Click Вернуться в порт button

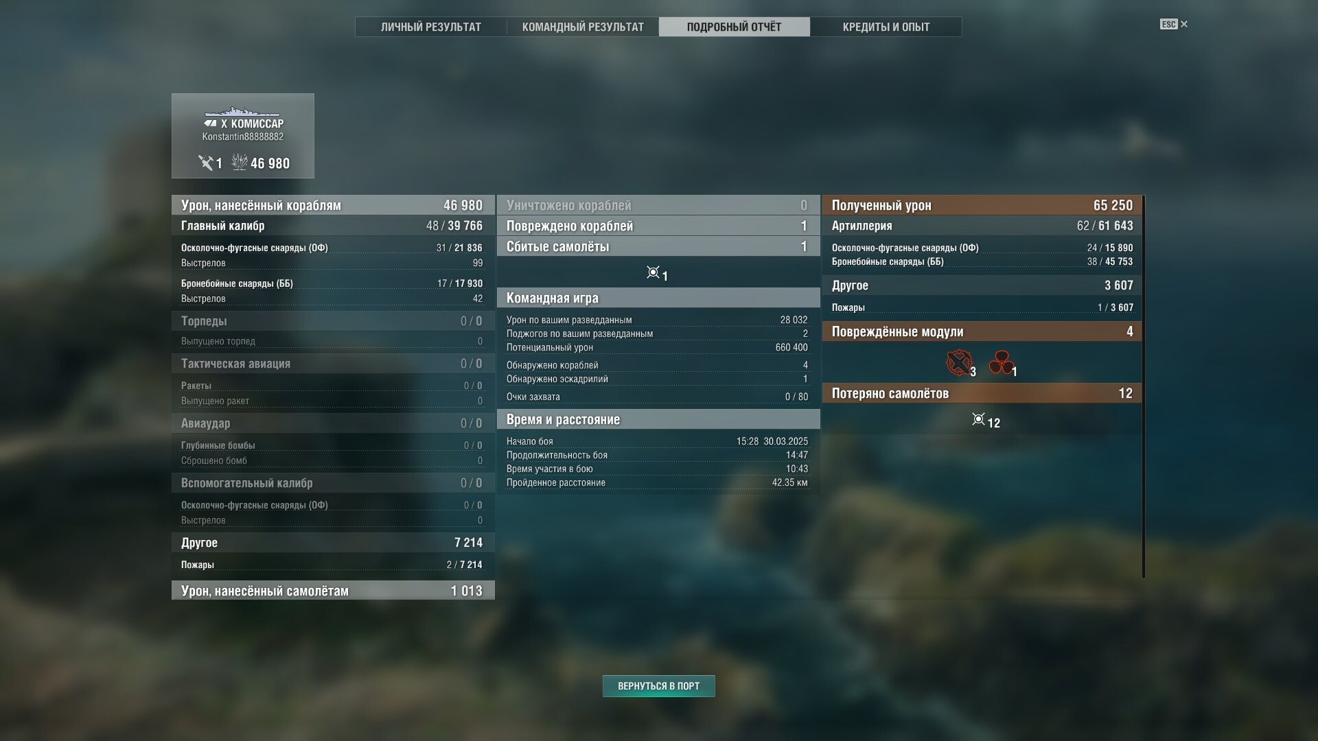point(658,686)
